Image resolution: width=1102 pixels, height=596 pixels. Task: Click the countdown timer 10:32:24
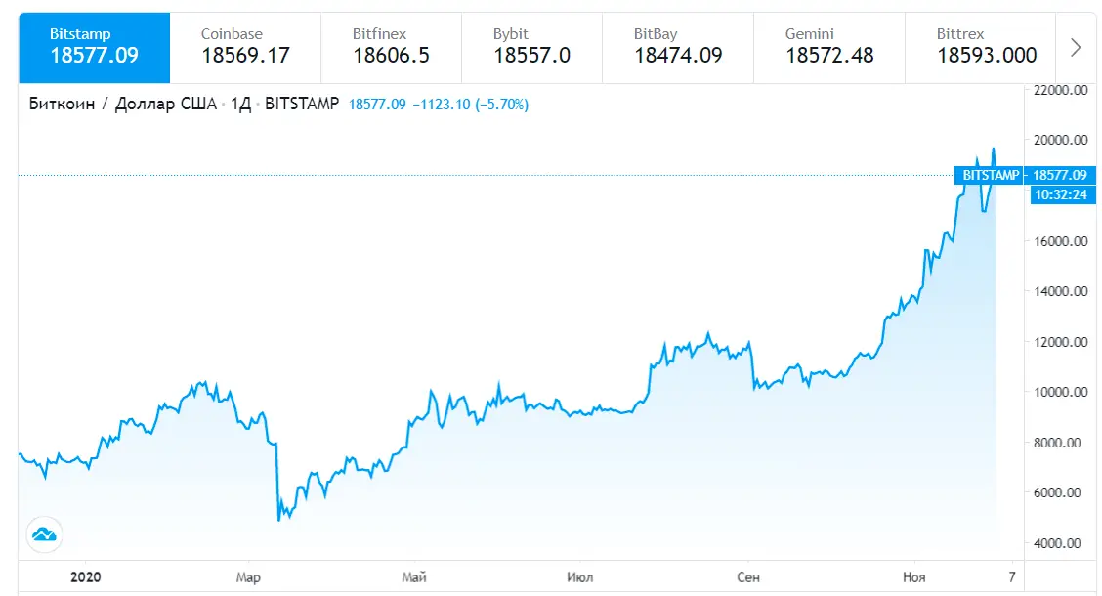coord(1064,194)
